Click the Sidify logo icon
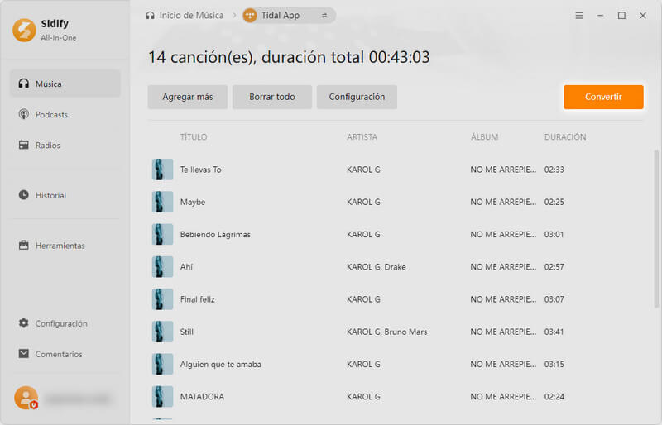Screen dimensions: 662x425 [x=24, y=30]
